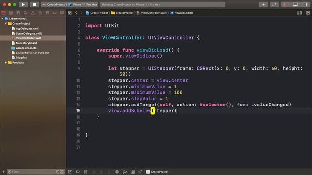Select the Project navigator folder tab
The width and height of the screenshot is (312, 175).
point(3,13)
